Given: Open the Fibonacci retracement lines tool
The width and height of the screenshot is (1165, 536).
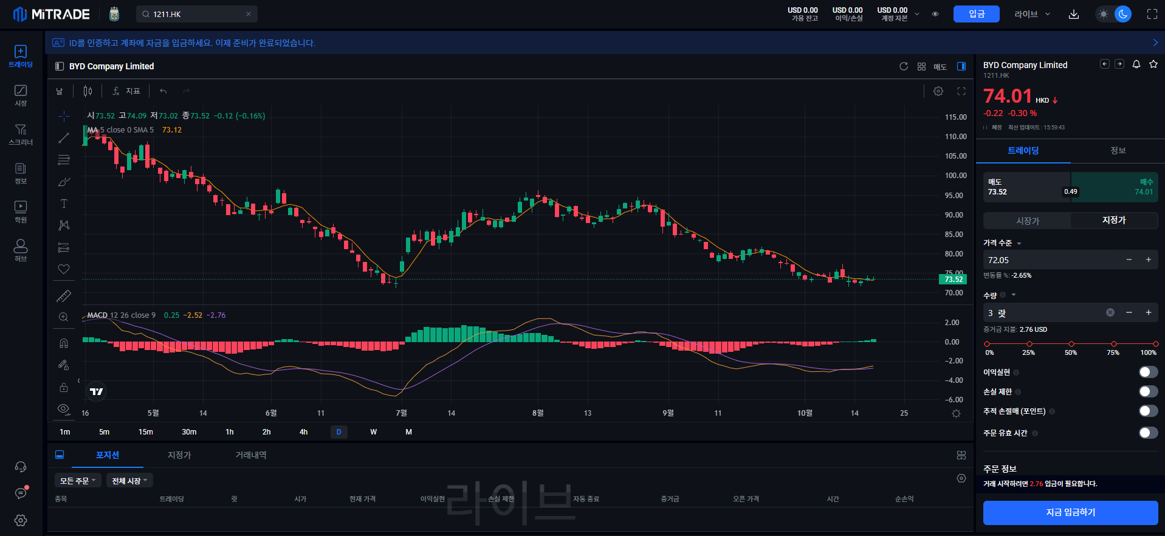Looking at the screenshot, I should (64, 160).
